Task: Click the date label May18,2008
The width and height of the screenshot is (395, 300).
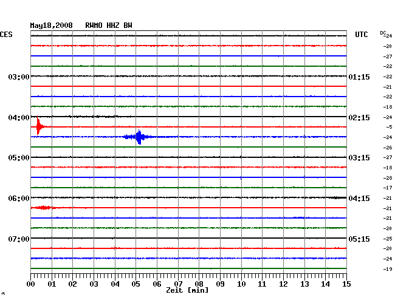Action: [x=52, y=26]
